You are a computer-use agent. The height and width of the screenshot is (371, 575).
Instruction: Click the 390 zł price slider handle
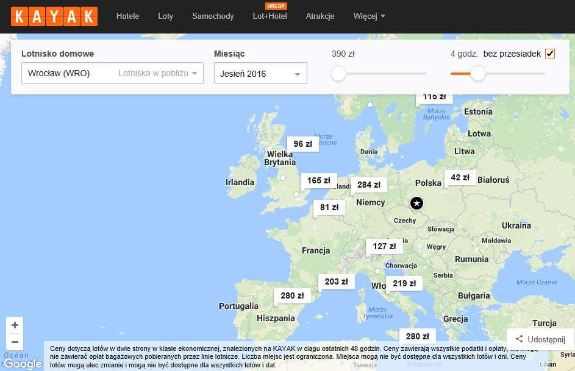coord(338,74)
